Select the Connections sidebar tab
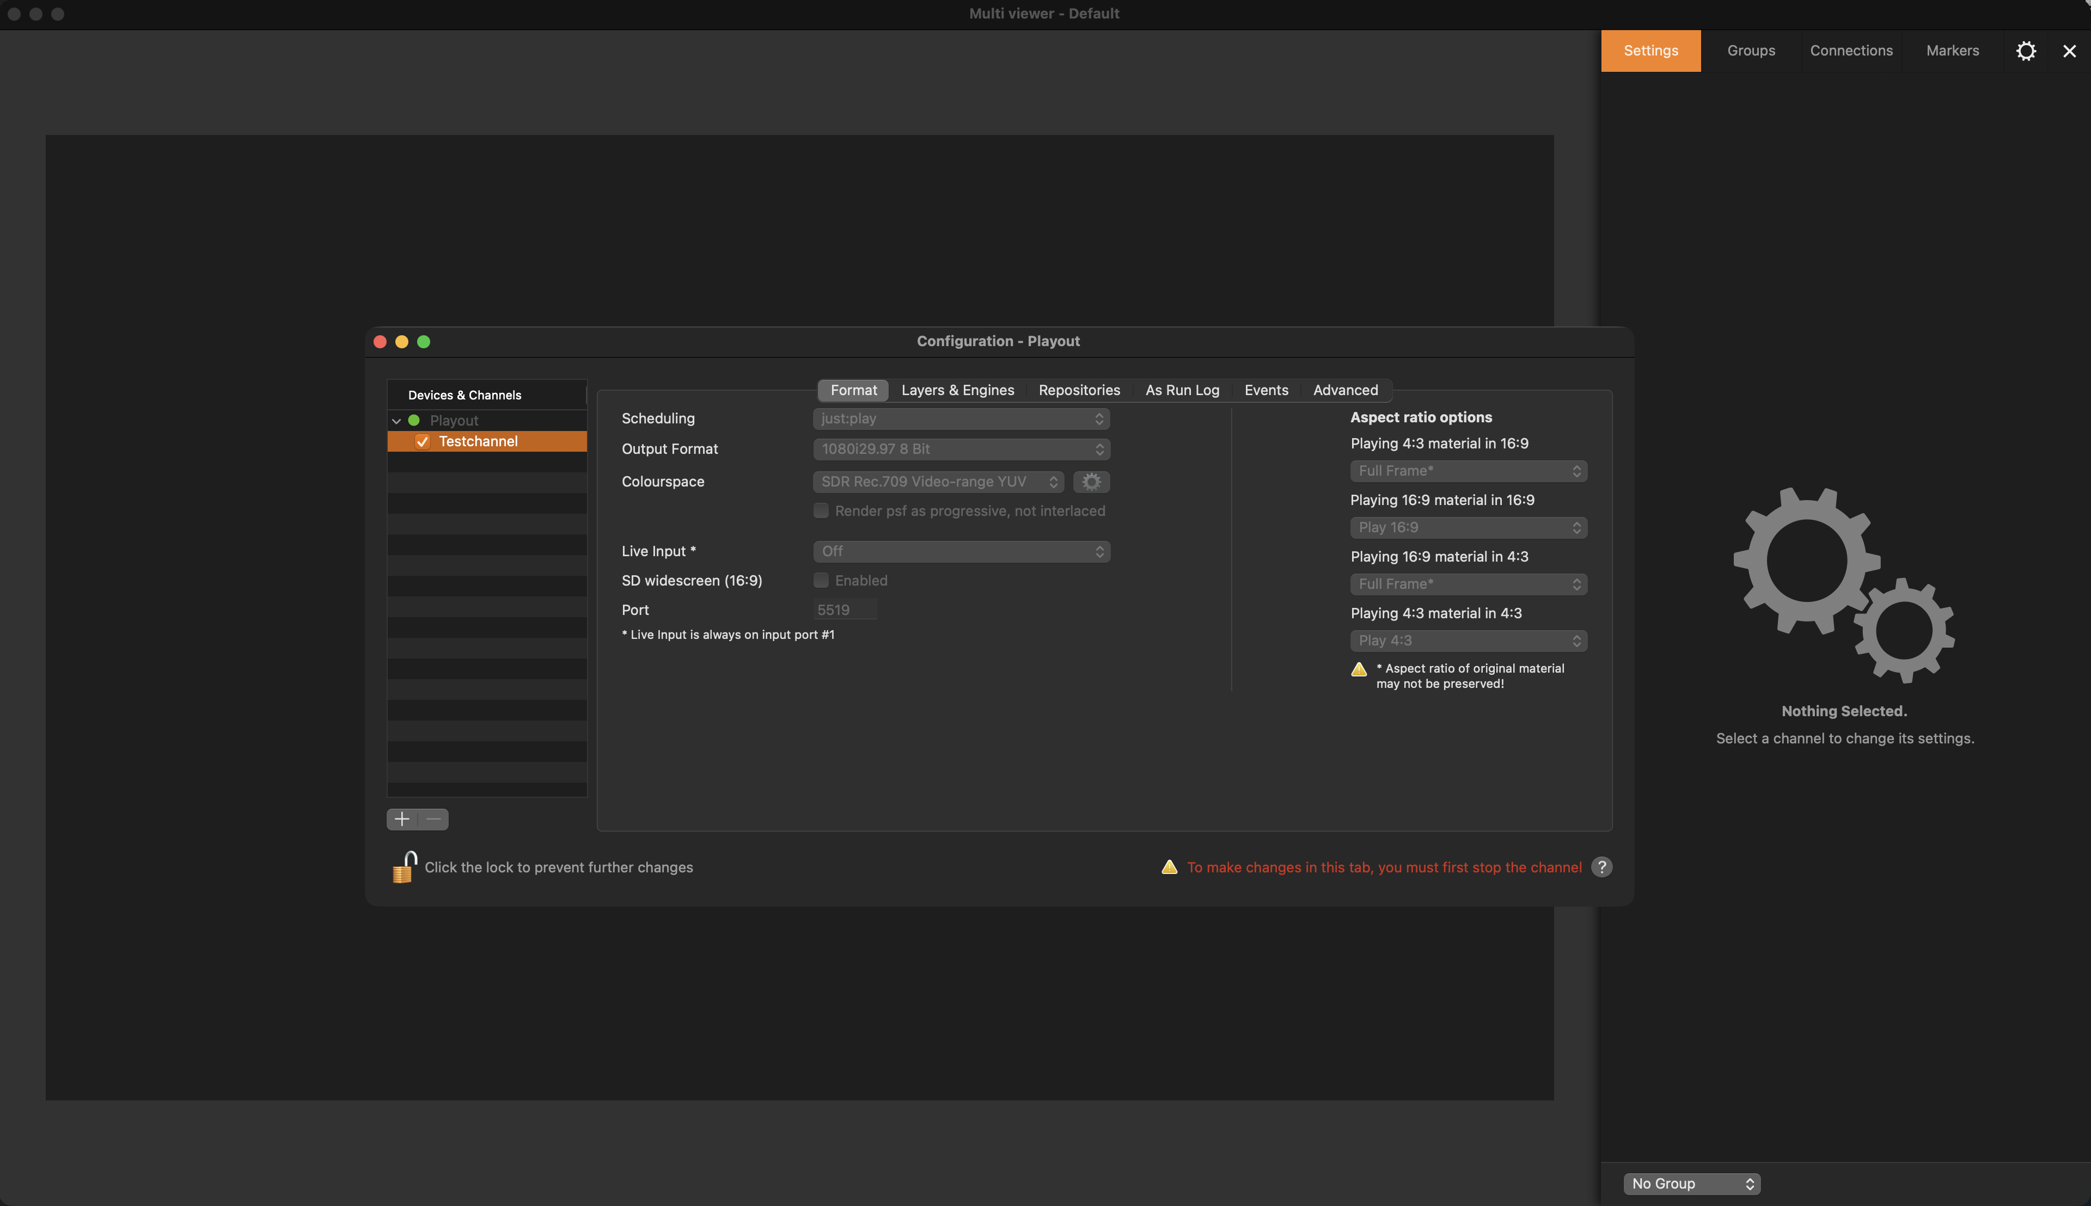The image size is (2091, 1206). [1851, 51]
